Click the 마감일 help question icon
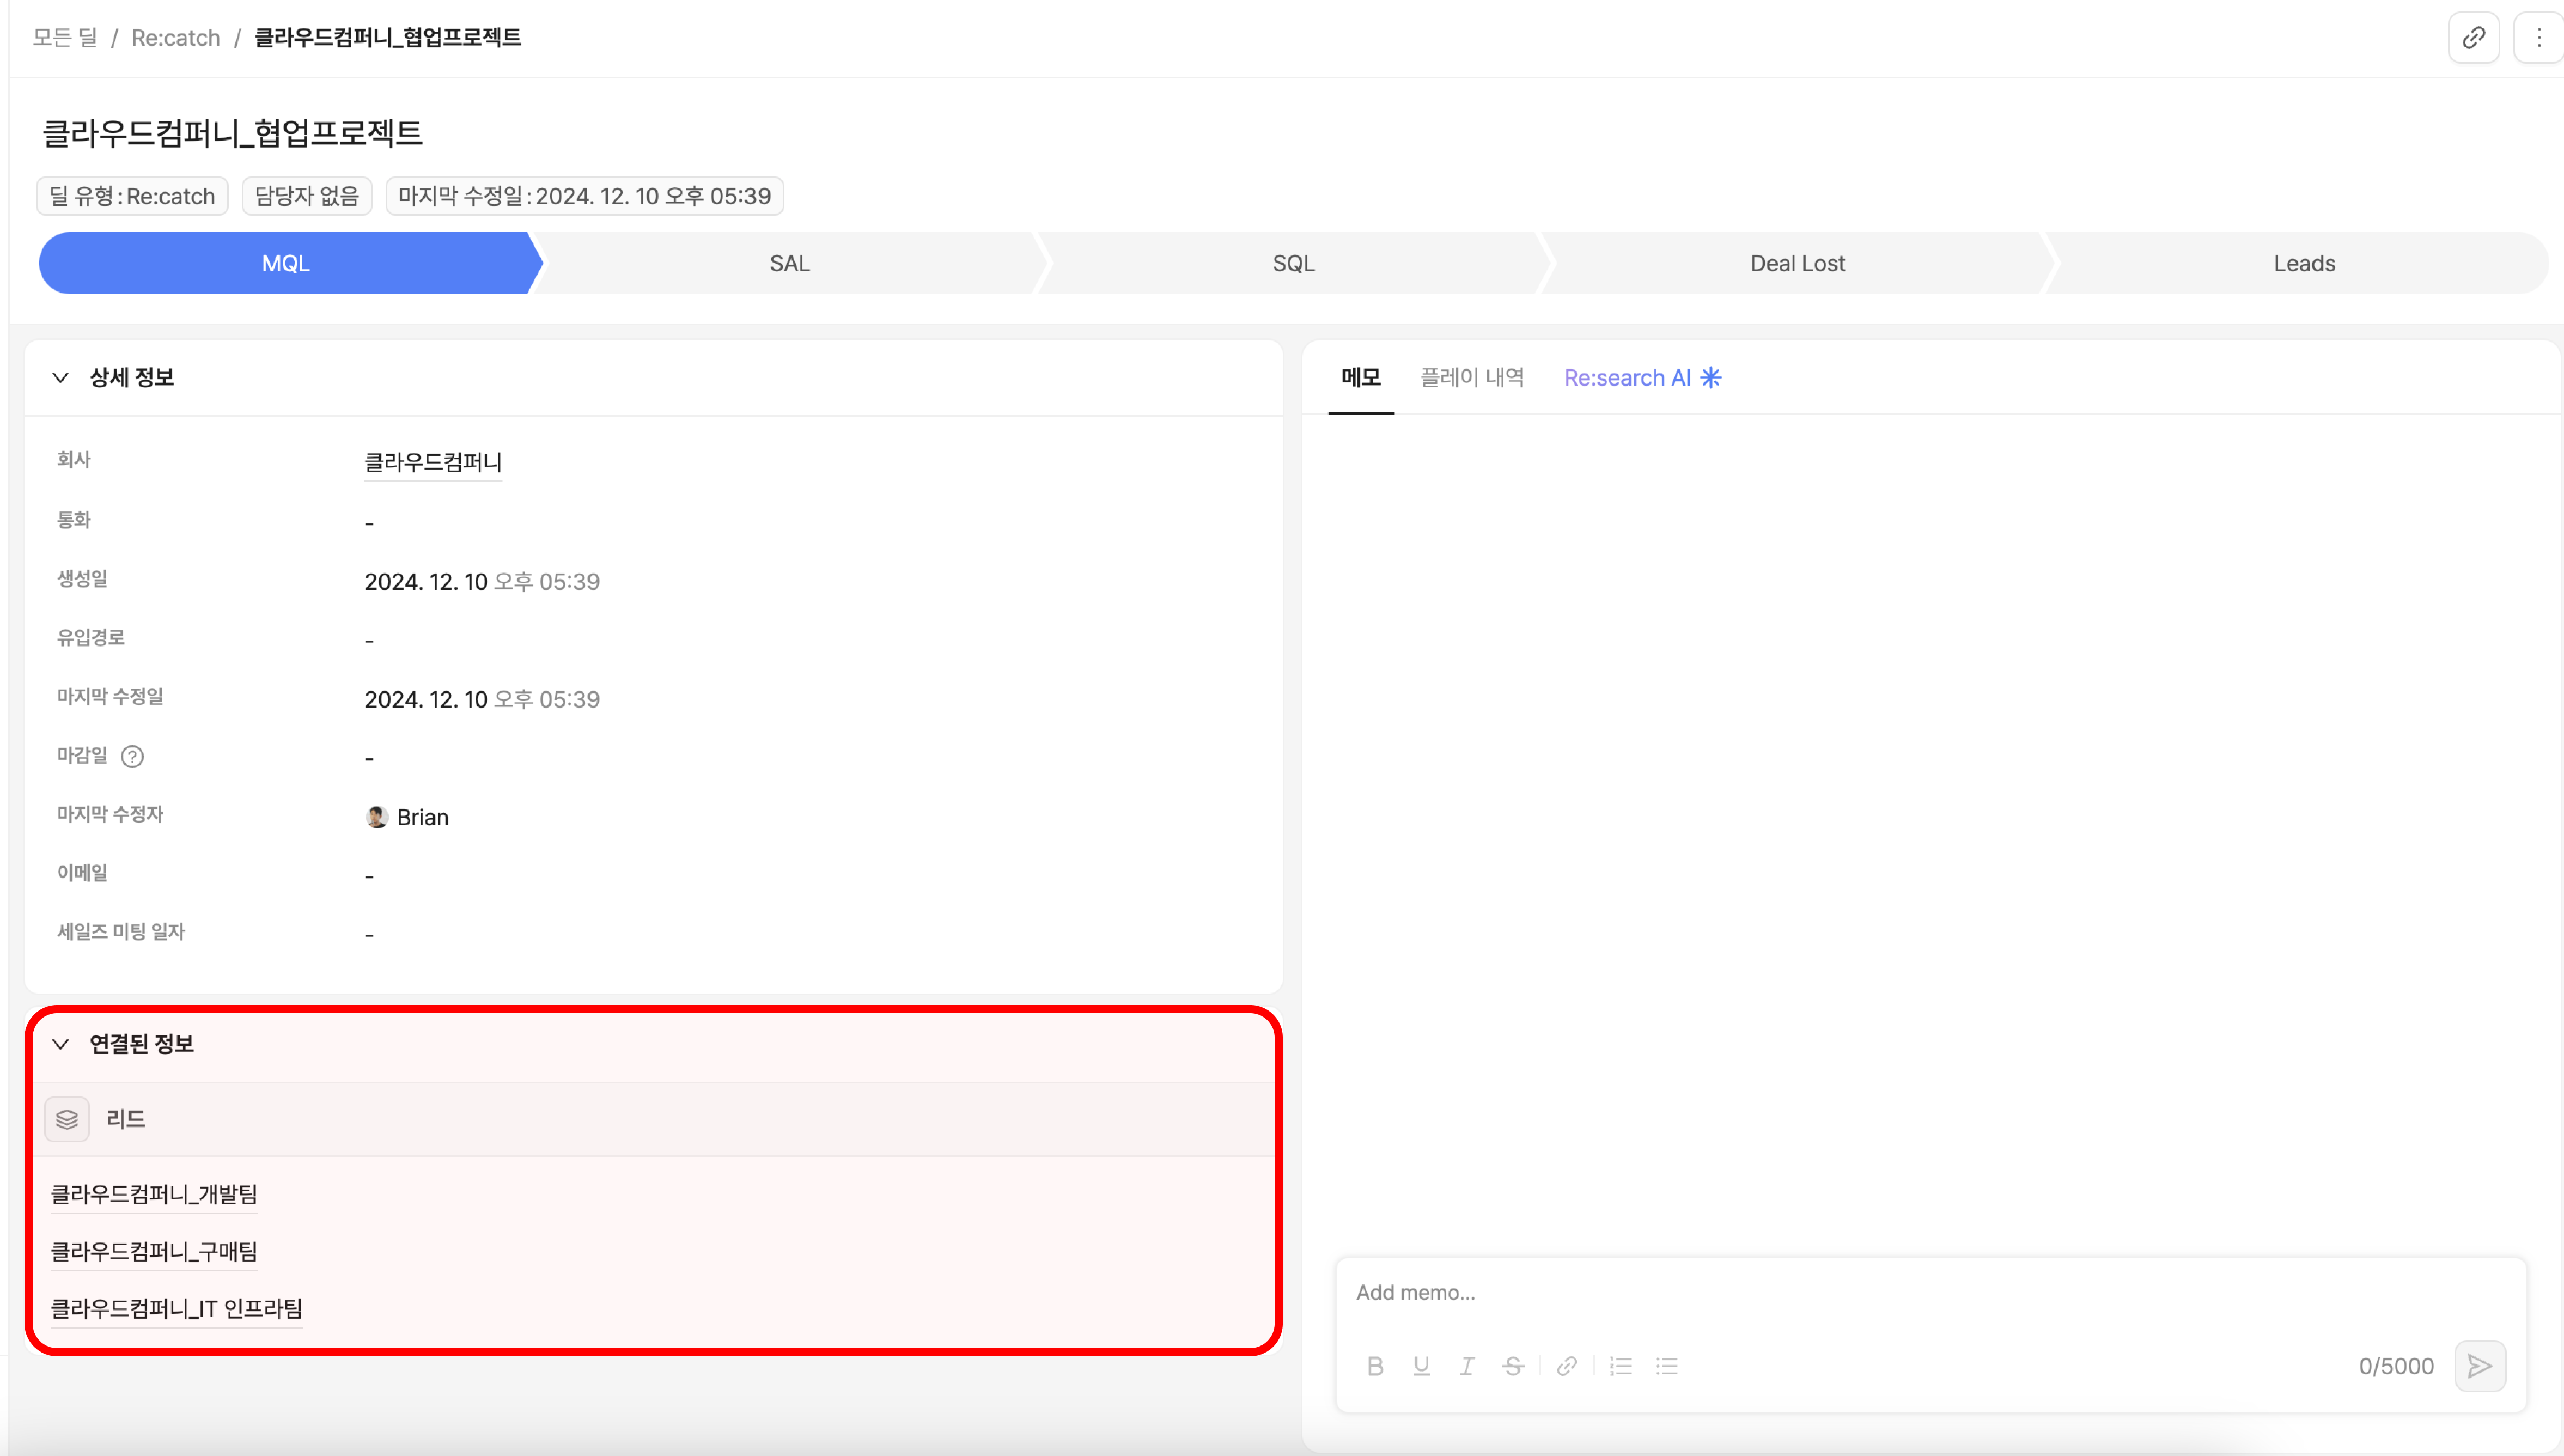Image resolution: width=2564 pixels, height=1456 pixels. [x=132, y=757]
